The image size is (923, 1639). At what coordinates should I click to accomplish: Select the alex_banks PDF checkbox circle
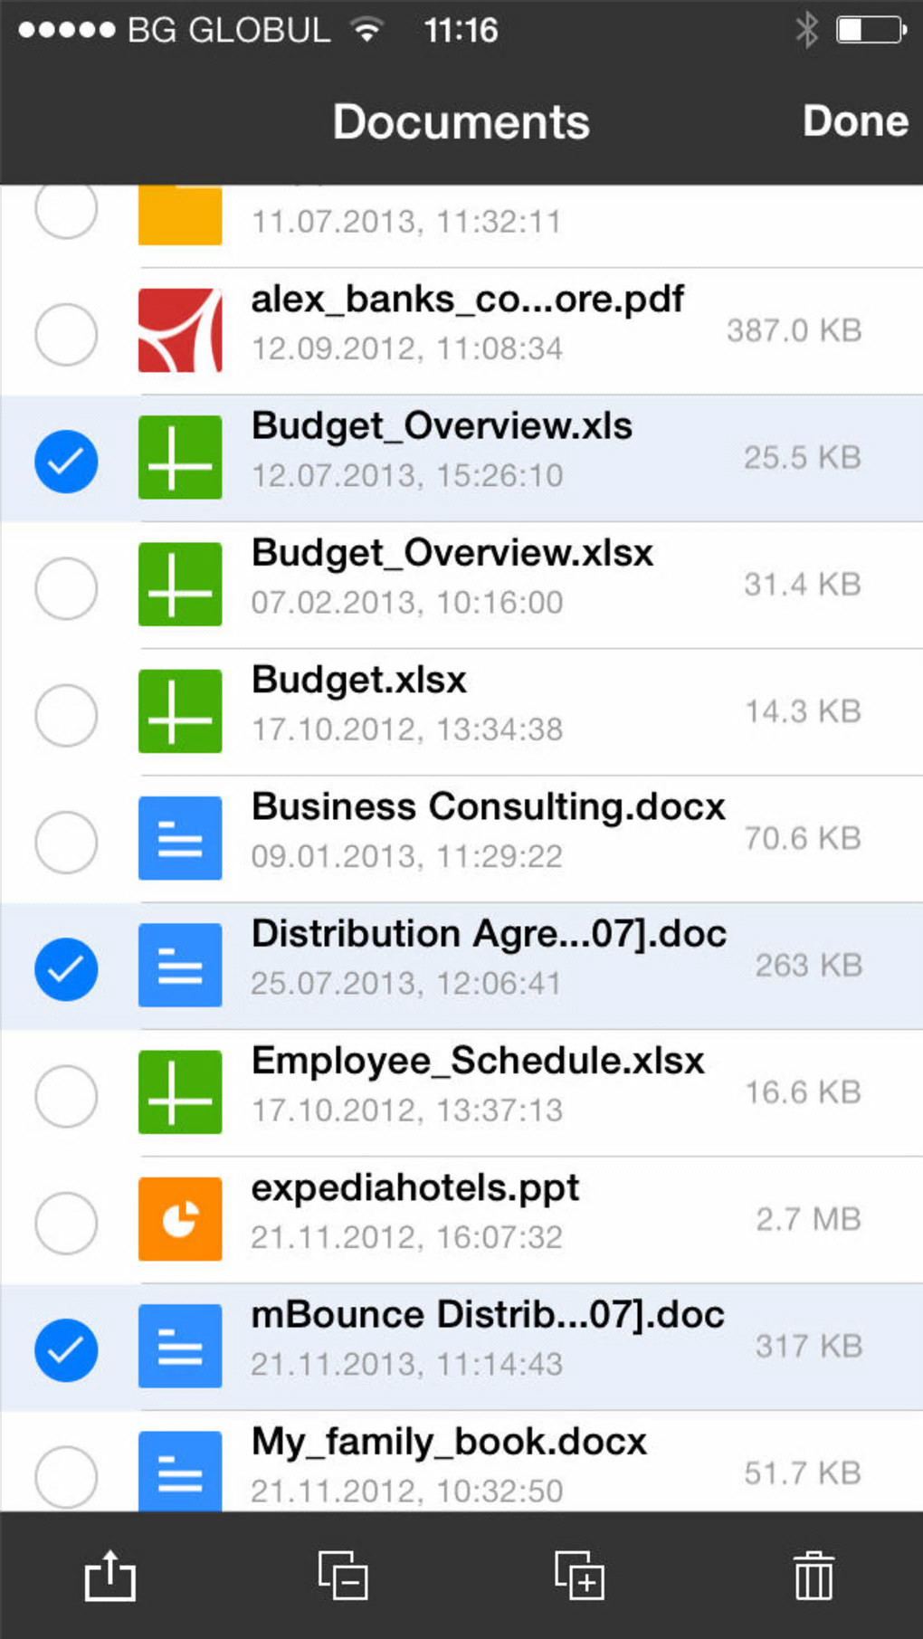[66, 334]
